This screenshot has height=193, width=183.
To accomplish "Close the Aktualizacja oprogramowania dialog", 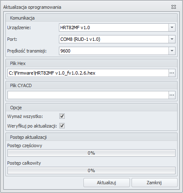I will 173,7.
